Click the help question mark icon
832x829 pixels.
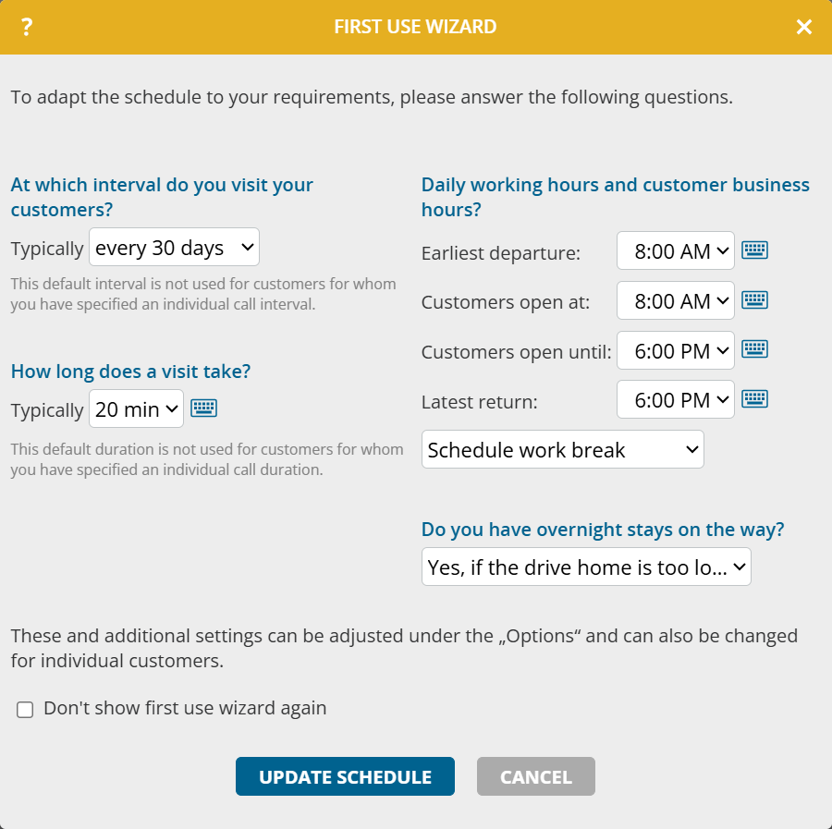coord(27,27)
